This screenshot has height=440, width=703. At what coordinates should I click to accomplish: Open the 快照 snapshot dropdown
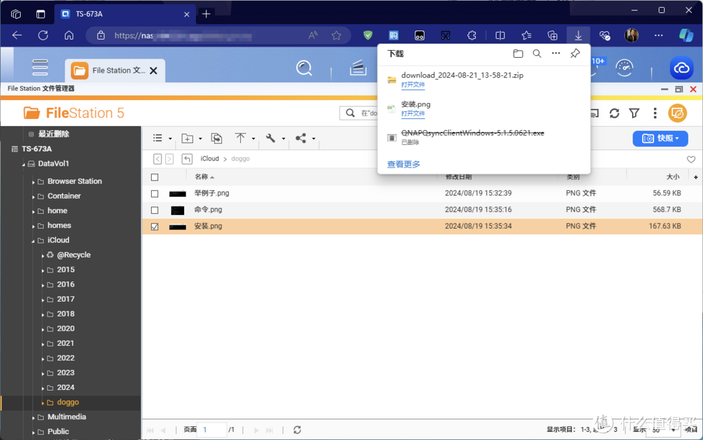[660, 138]
